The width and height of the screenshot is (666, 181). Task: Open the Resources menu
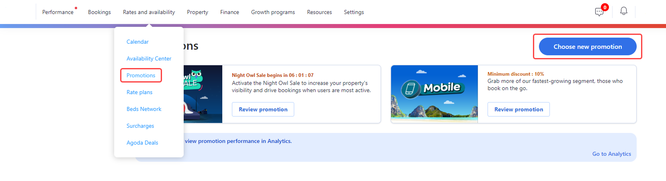click(x=319, y=12)
